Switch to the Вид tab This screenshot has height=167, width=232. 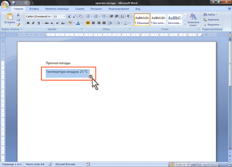point(138,9)
